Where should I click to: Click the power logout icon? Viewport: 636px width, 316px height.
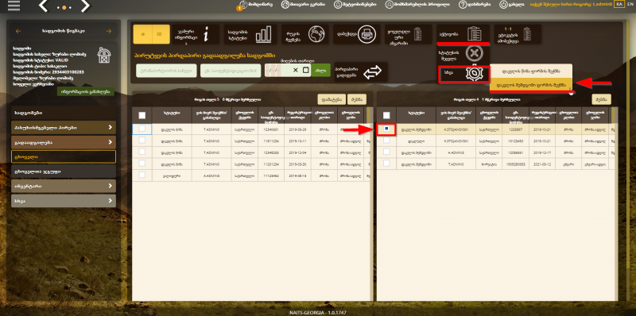tap(503, 5)
